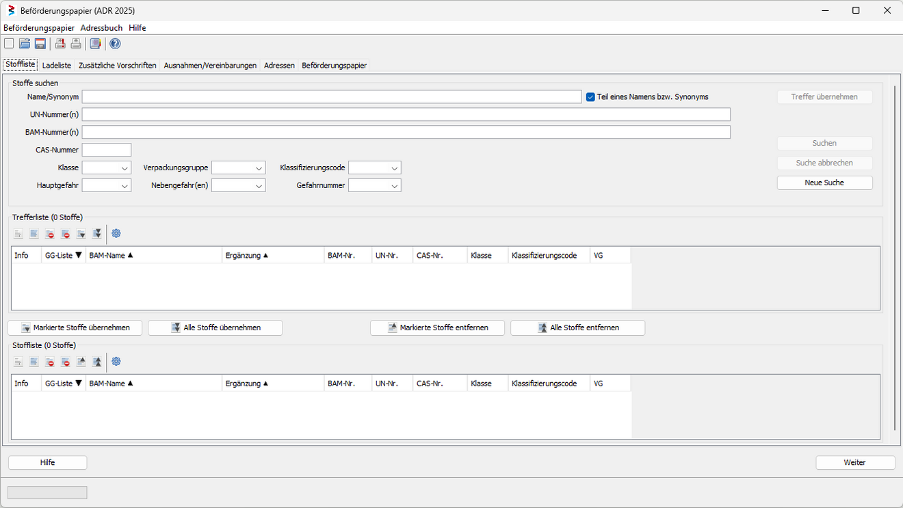Create a new blank Beförderungspapier document
This screenshot has width=903, height=508.
pyautogui.click(x=9, y=44)
